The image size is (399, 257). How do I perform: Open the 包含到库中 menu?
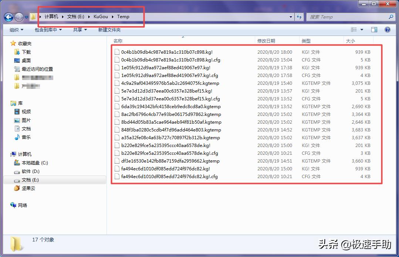(48, 30)
